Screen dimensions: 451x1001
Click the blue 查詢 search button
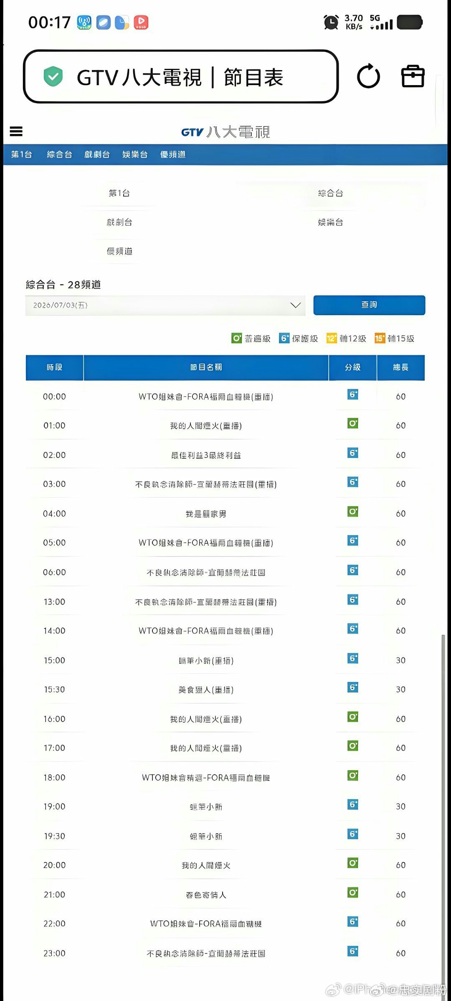pyautogui.click(x=369, y=305)
